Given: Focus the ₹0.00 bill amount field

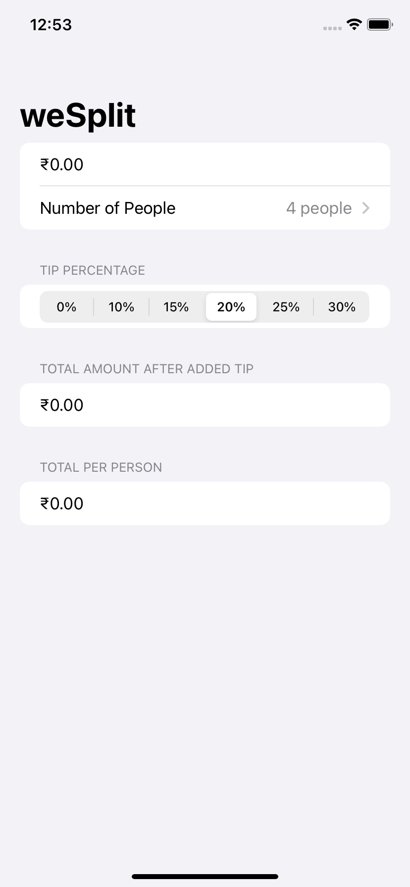Looking at the screenshot, I should 205,164.
